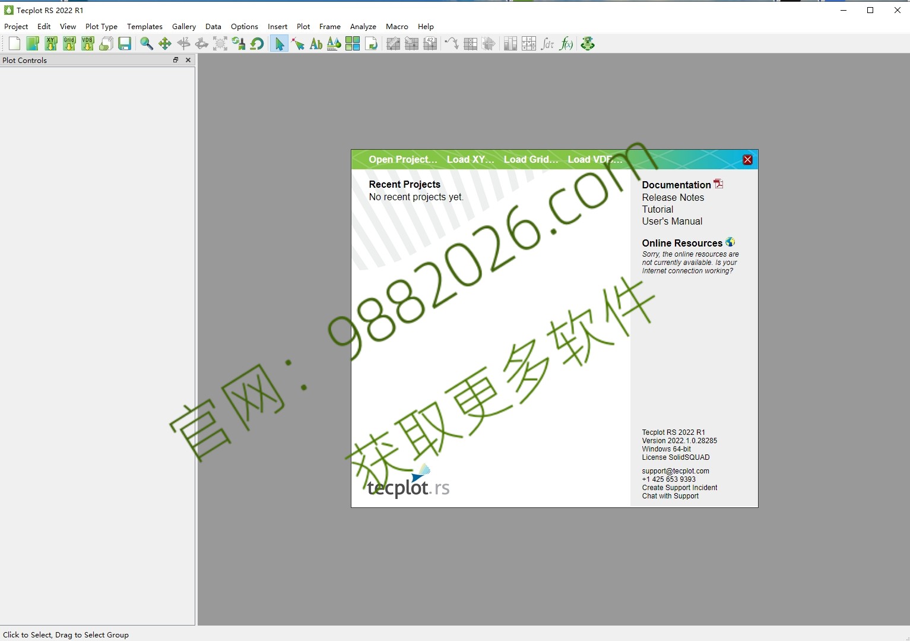Viewport: 910px width, 641px height.
Task: Click the paint brush style copy icon
Action: point(239,43)
